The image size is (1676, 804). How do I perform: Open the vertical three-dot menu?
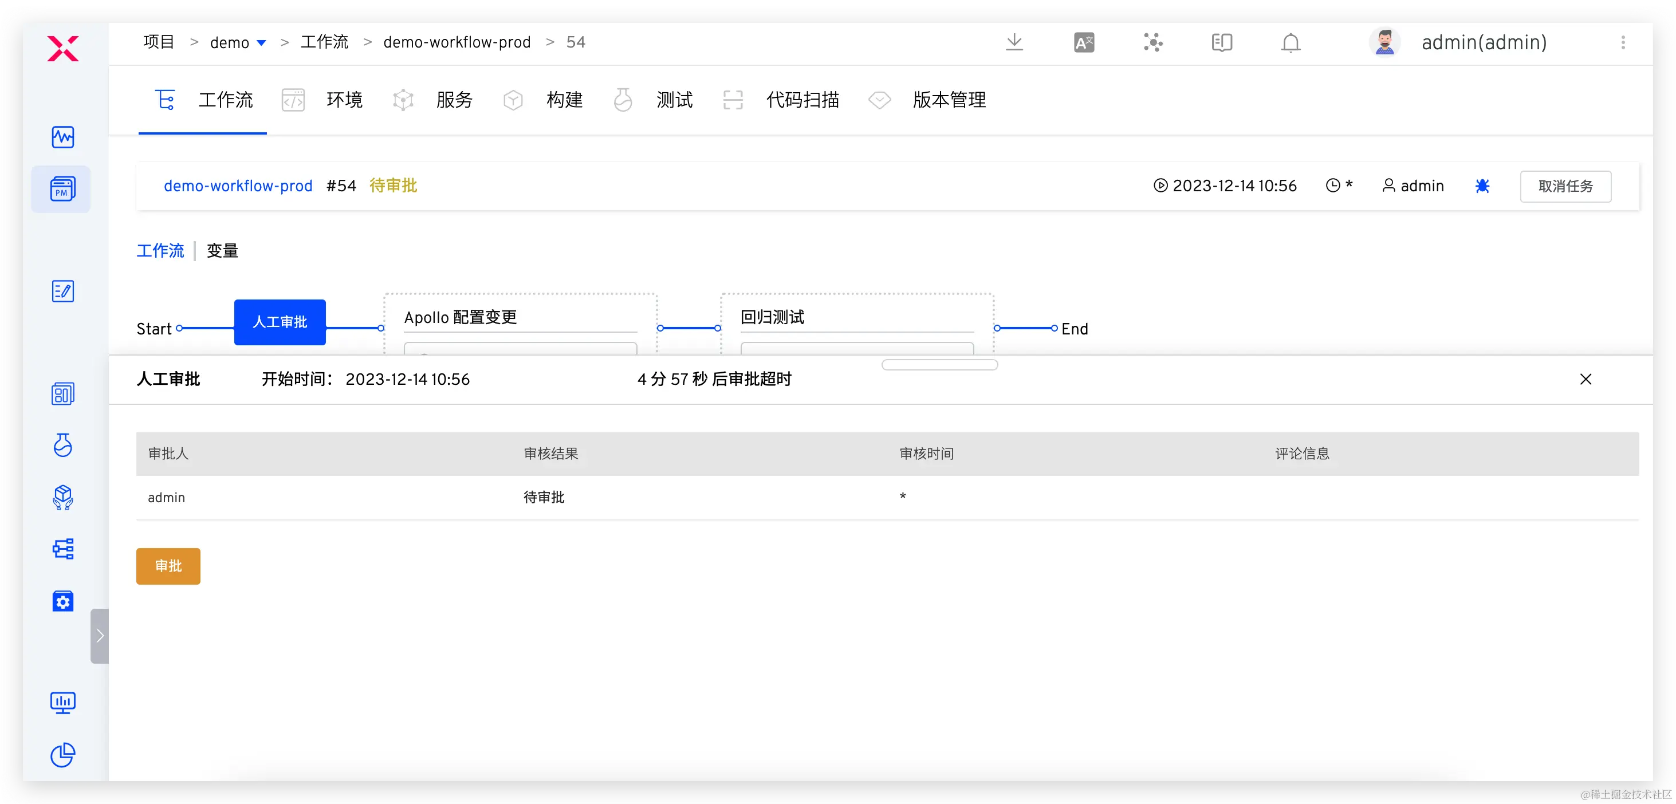pyautogui.click(x=1623, y=43)
